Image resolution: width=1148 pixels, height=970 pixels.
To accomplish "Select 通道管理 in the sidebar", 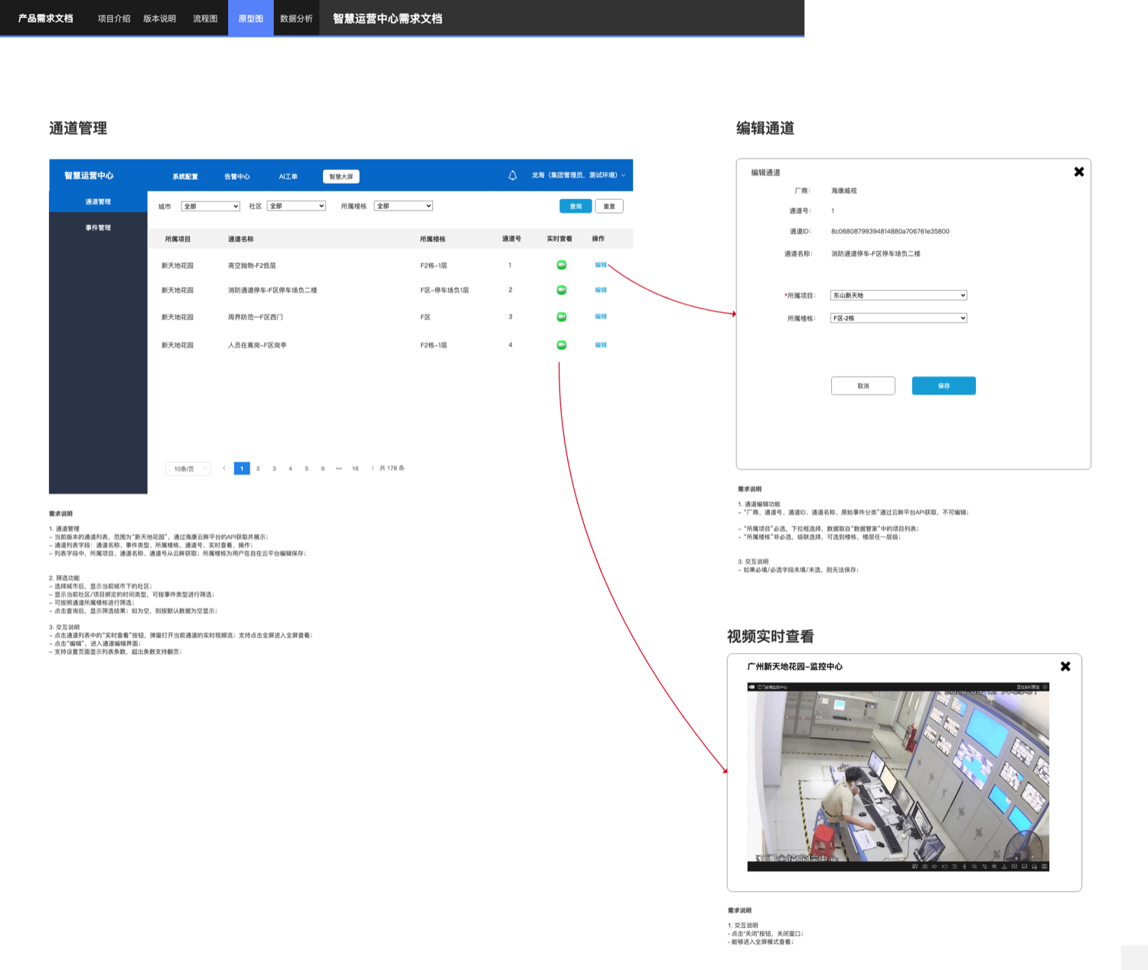I will click(98, 201).
